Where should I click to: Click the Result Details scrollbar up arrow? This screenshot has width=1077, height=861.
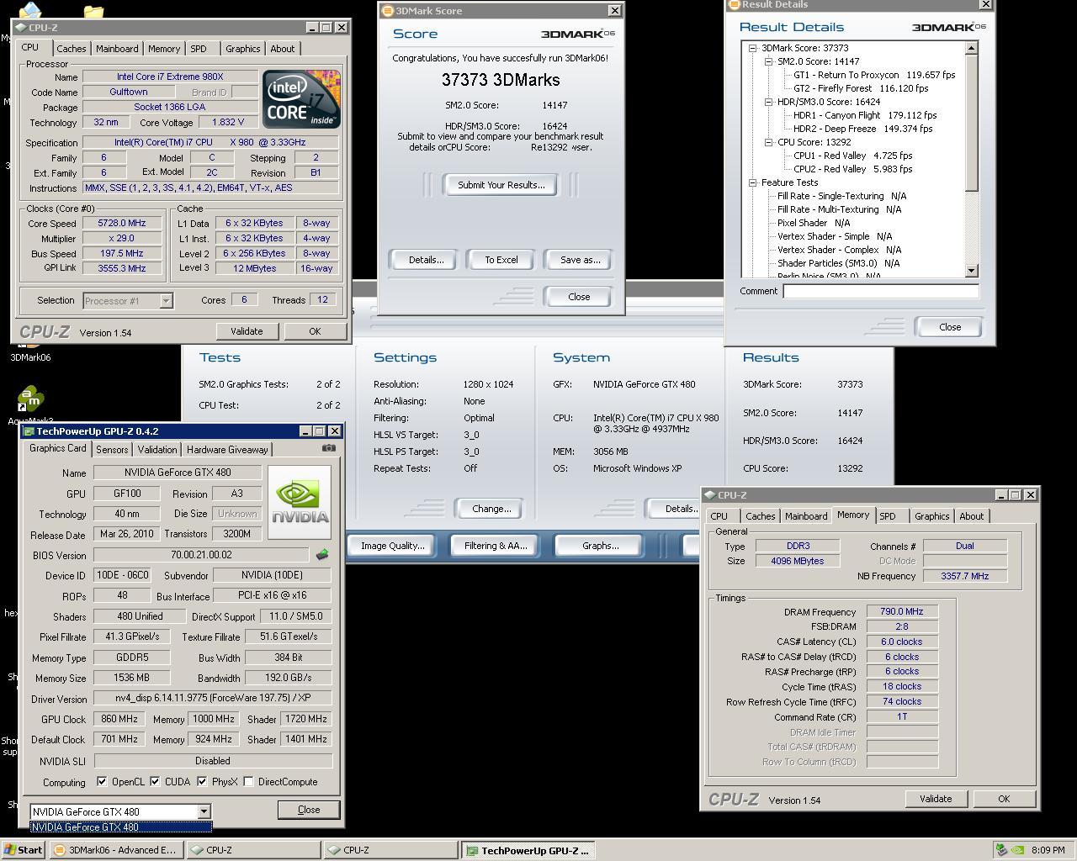(x=972, y=48)
